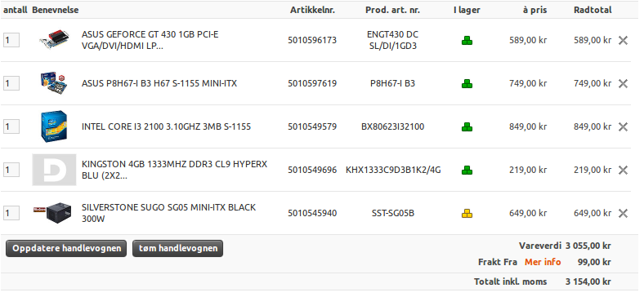Remove ASUS P8H67-I B3 motherboard row

623,84
